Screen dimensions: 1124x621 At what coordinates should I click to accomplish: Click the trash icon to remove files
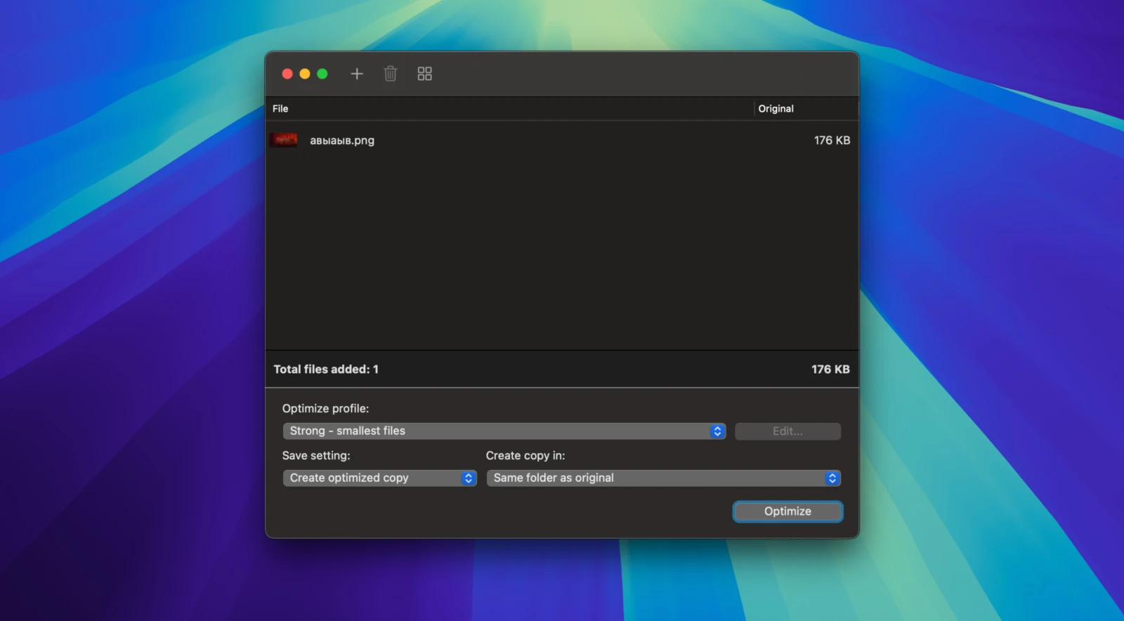point(391,74)
